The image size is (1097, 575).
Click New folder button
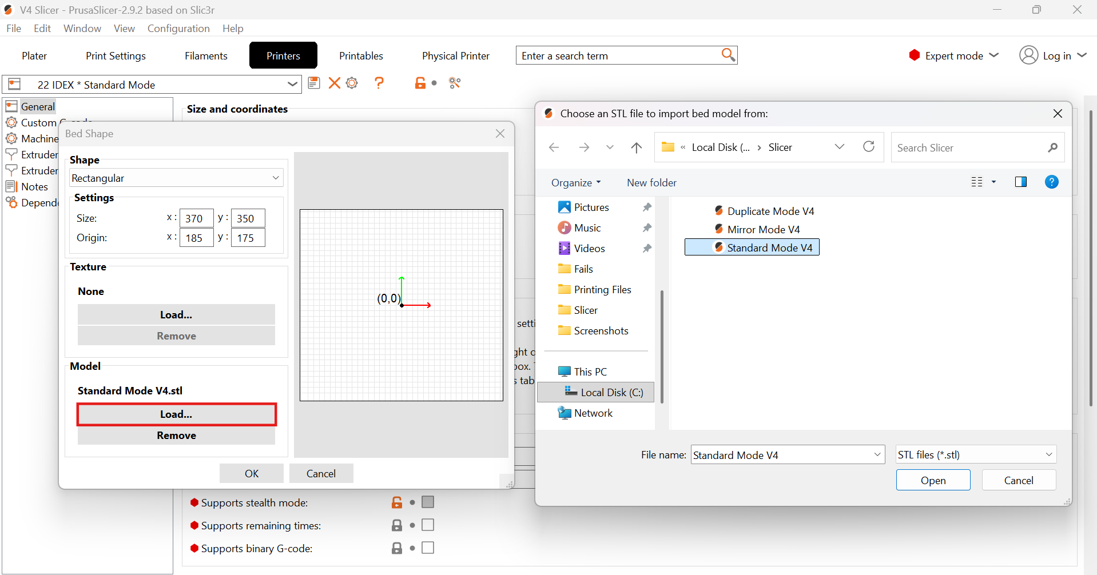click(651, 182)
